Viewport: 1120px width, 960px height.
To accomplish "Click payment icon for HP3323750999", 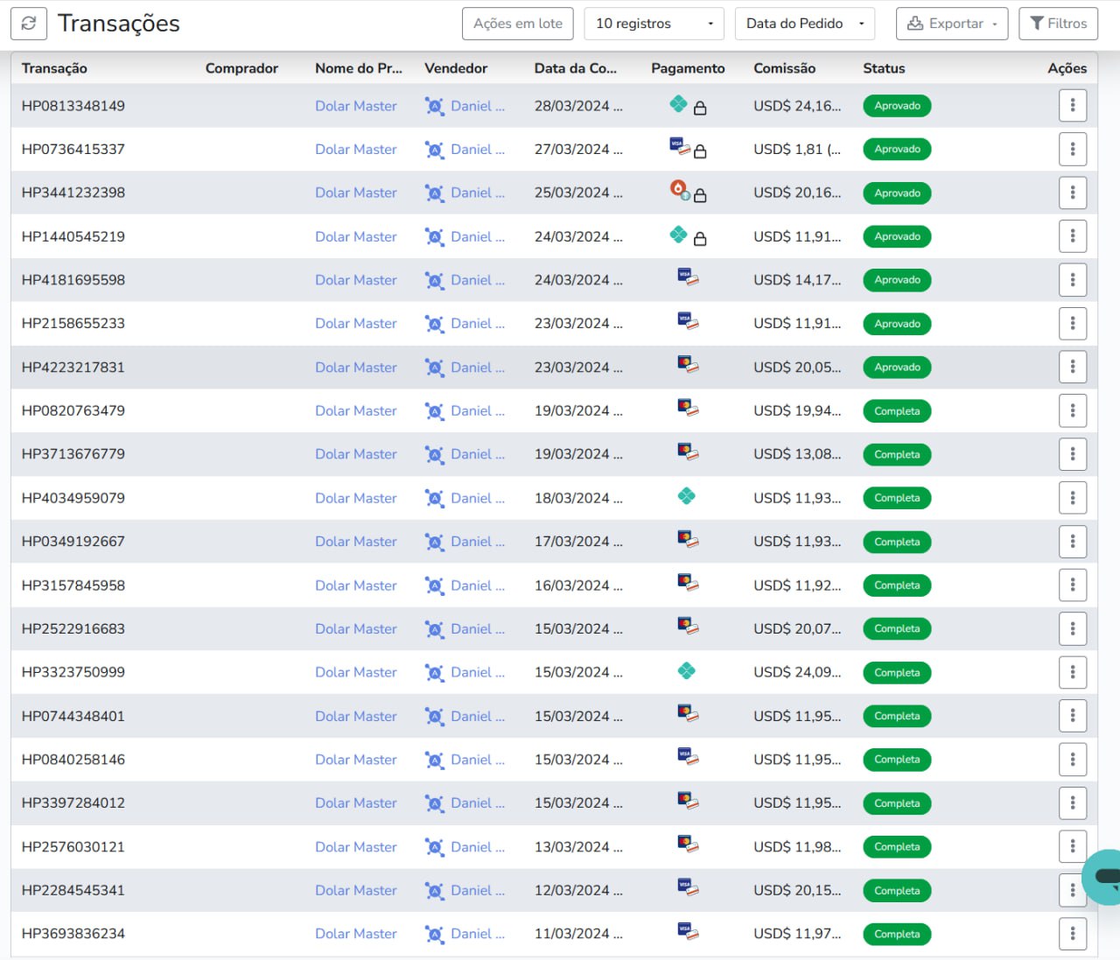I will (x=687, y=671).
